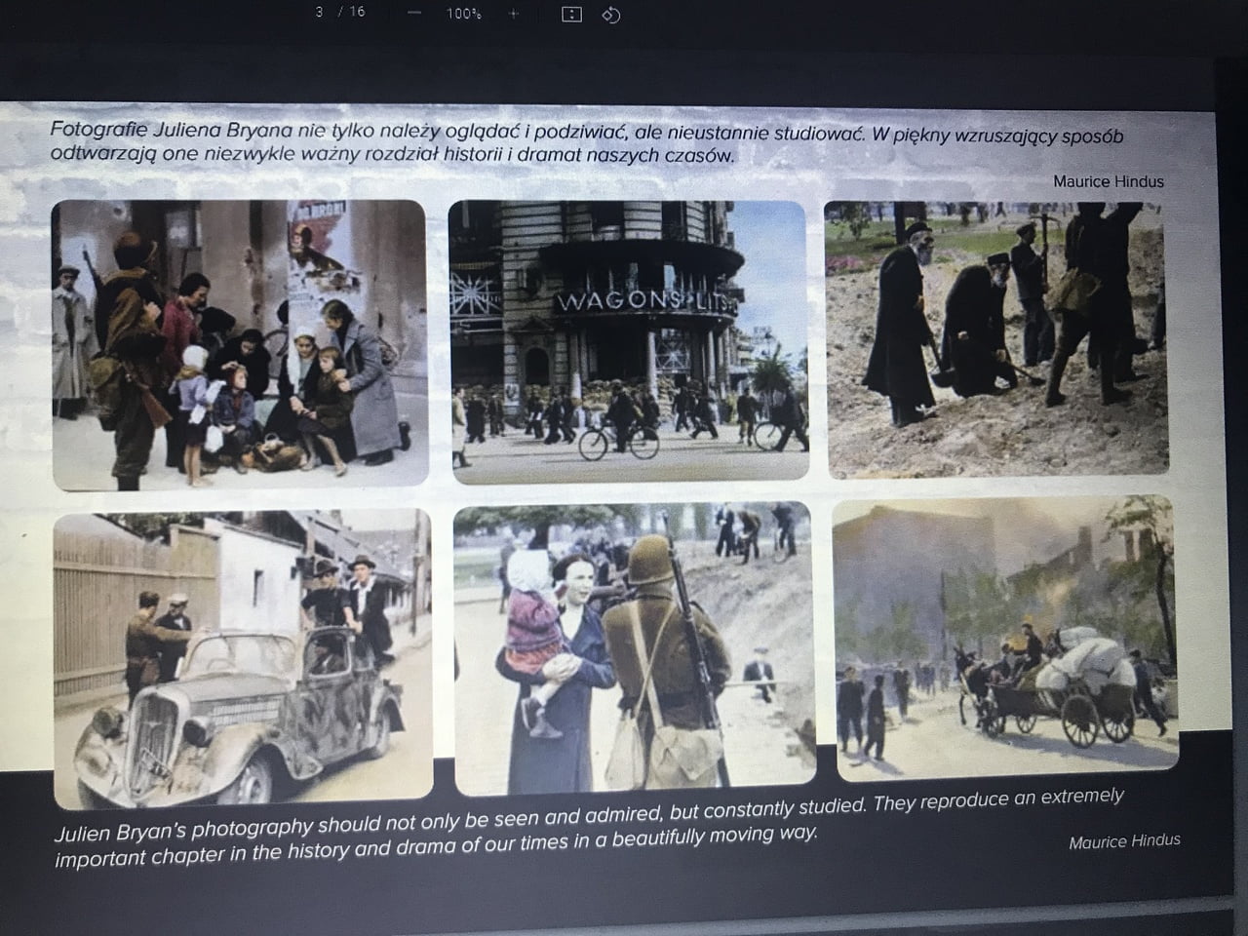Click the Polish text 'Fotografie Juliena Bryana'

coord(162,130)
